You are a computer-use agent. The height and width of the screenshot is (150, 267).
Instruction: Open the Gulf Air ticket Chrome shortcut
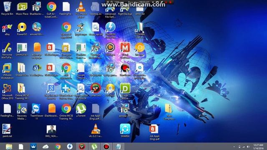[x=51, y=7]
